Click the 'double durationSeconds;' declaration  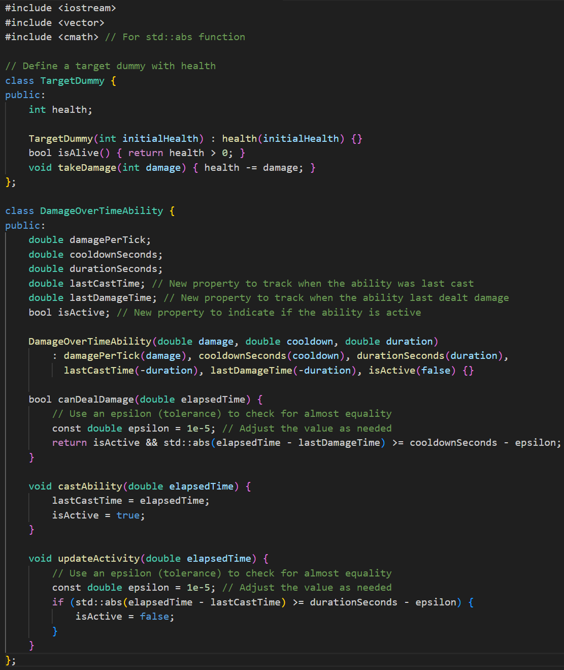tap(95, 269)
